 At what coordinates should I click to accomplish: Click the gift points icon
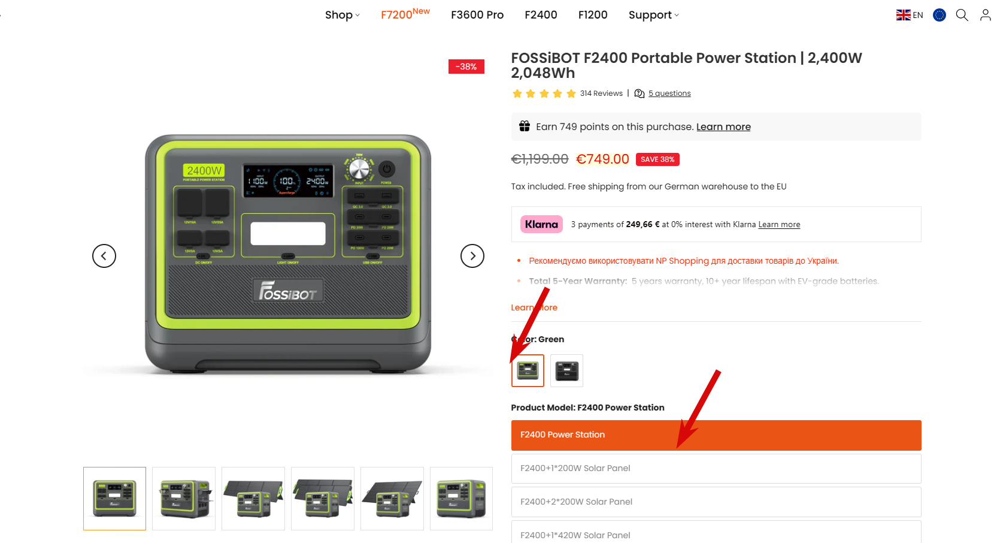(x=525, y=126)
